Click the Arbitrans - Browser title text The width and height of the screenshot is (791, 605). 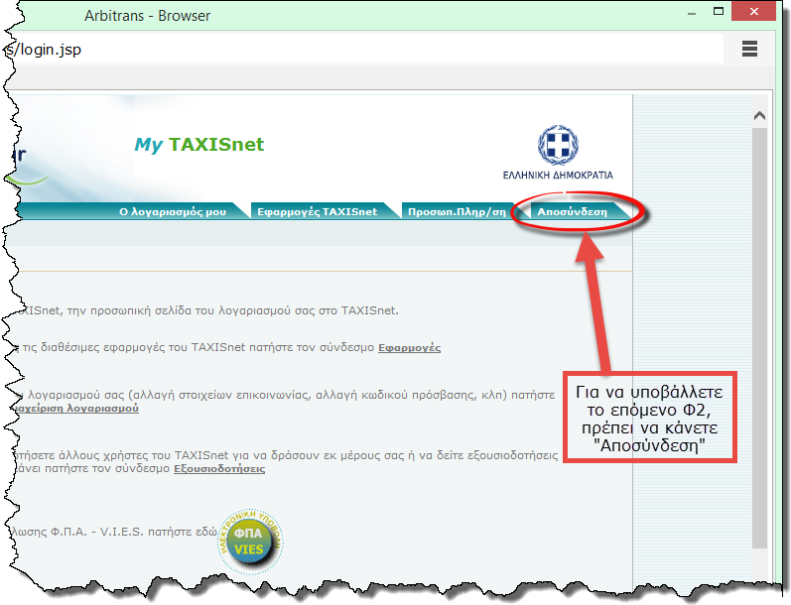point(147,16)
